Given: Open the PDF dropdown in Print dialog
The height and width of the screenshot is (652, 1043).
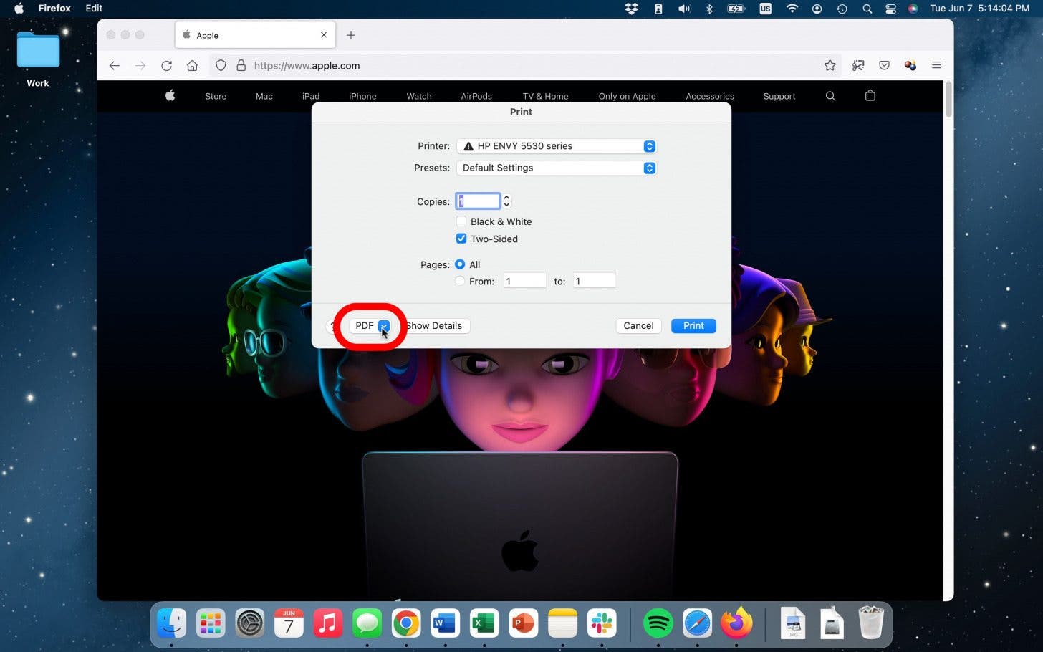Looking at the screenshot, I should click(372, 325).
